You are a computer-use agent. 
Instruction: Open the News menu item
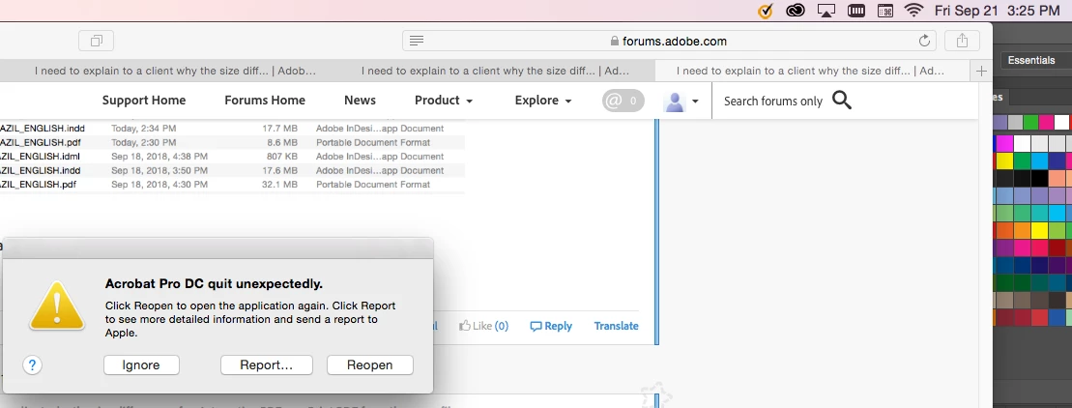click(360, 101)
